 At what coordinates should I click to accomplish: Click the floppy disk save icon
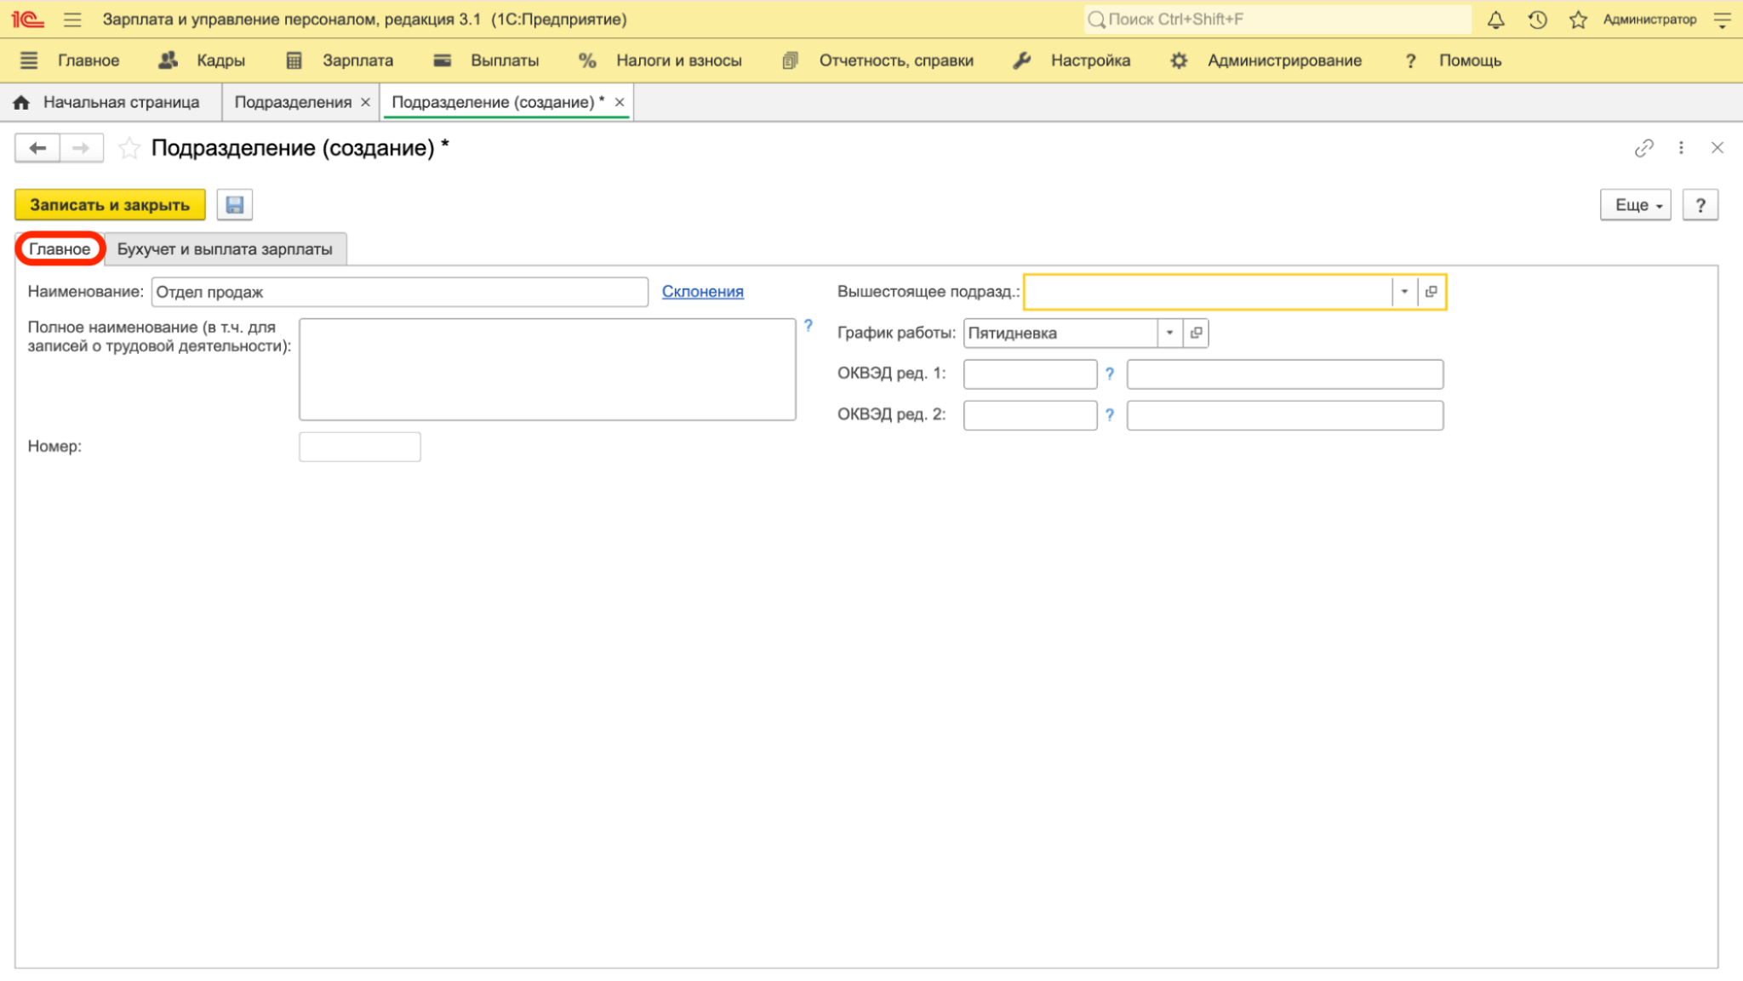point(235,205)
